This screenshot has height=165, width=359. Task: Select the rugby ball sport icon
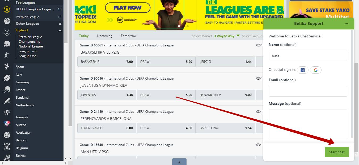coord(7,78)
